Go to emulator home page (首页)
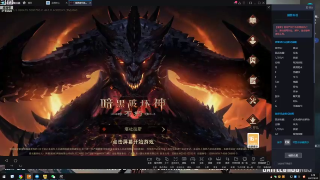Viewport: 320px width, 180px height. 28,3
